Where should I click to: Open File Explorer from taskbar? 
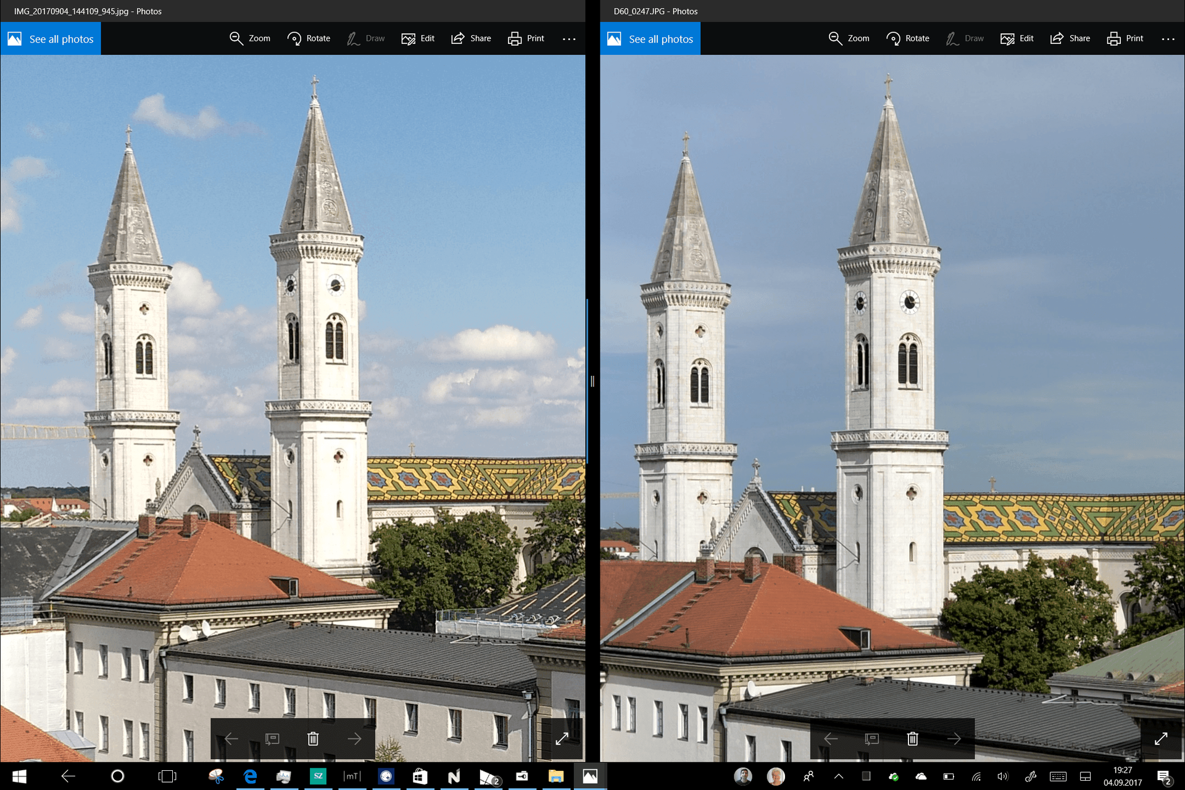click(x=555, y=776)
